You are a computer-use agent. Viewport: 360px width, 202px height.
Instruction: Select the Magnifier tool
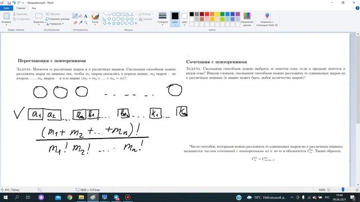pos(85,22)
